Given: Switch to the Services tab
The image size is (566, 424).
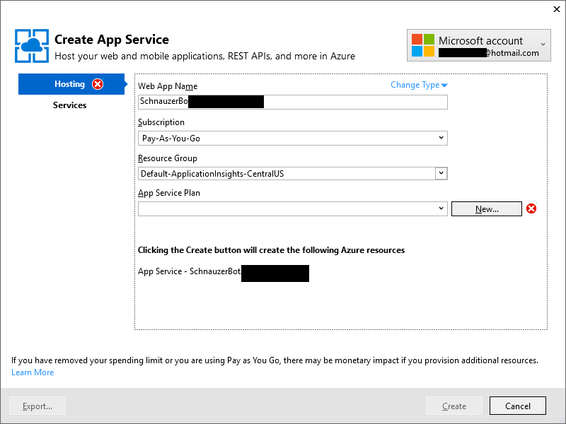Looking at the screenshot, I should (69, 105).
